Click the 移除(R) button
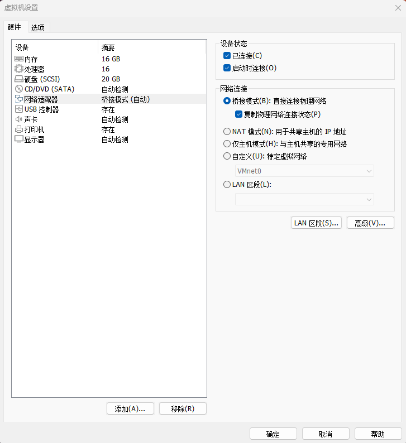 click(x=183, y=408)
